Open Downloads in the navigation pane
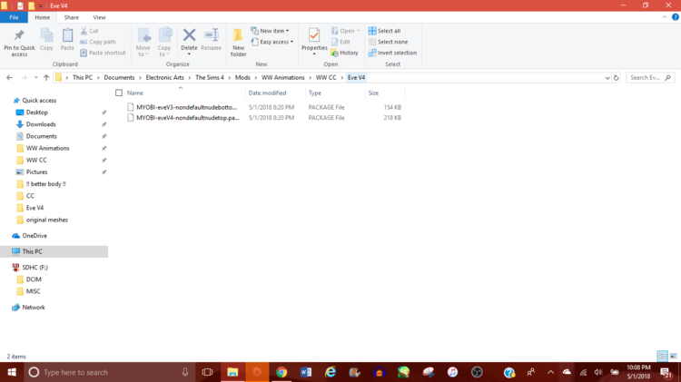 pyautogui.click(x=41, y=124)
